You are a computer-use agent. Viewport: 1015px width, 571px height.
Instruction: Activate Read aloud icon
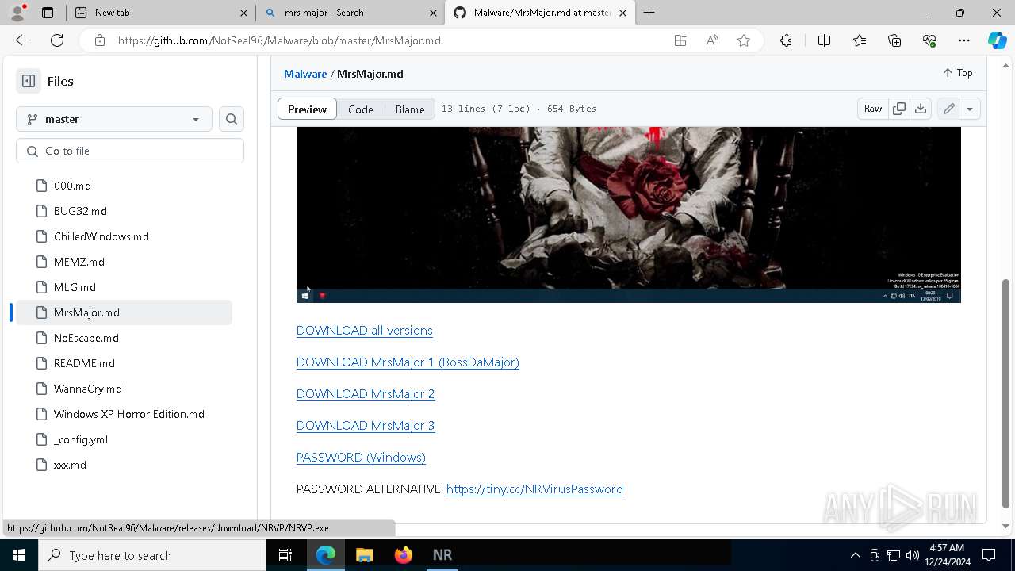(712, 40)
